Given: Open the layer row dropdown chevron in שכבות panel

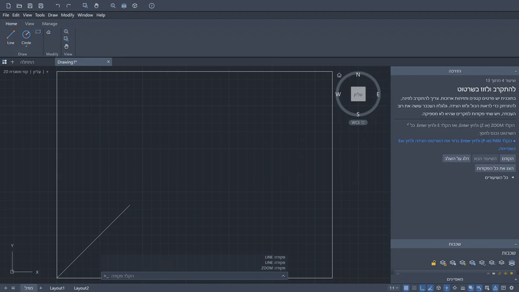Looking at the screenshot, I should click(x=398, y=273).
